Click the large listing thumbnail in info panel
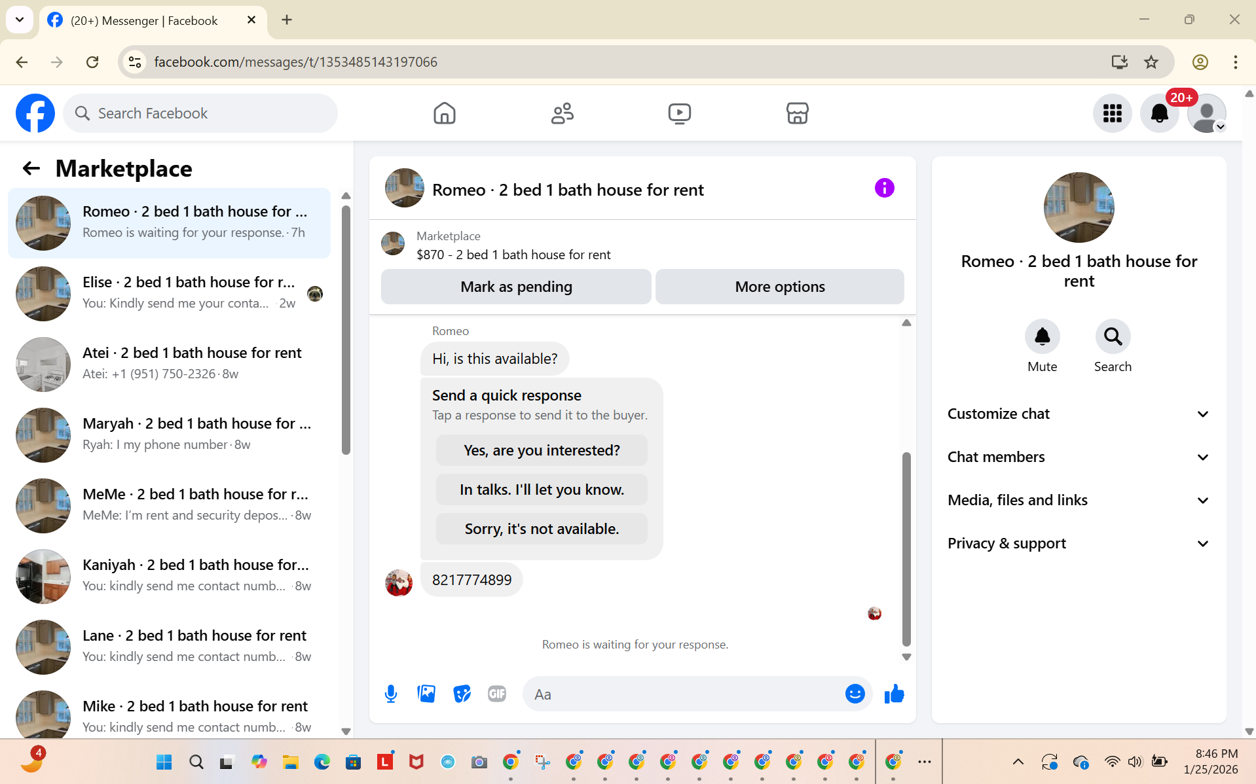Image resolution: width=1256 pixels, height=784 pixels. point(1079,207)
